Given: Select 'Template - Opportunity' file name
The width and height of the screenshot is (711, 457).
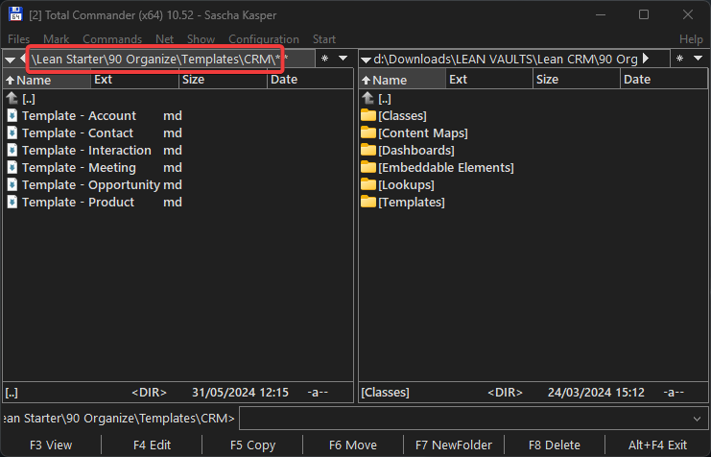Looking at the screenshot, I should (x=91, y=184).
